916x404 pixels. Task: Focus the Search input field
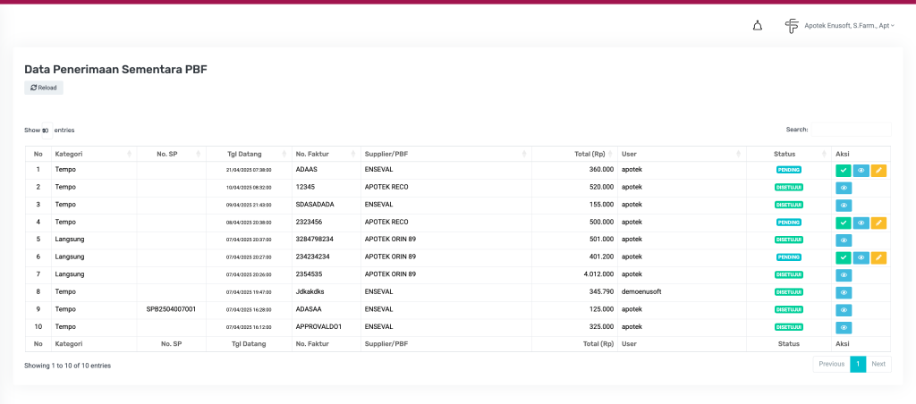[850, 130]
